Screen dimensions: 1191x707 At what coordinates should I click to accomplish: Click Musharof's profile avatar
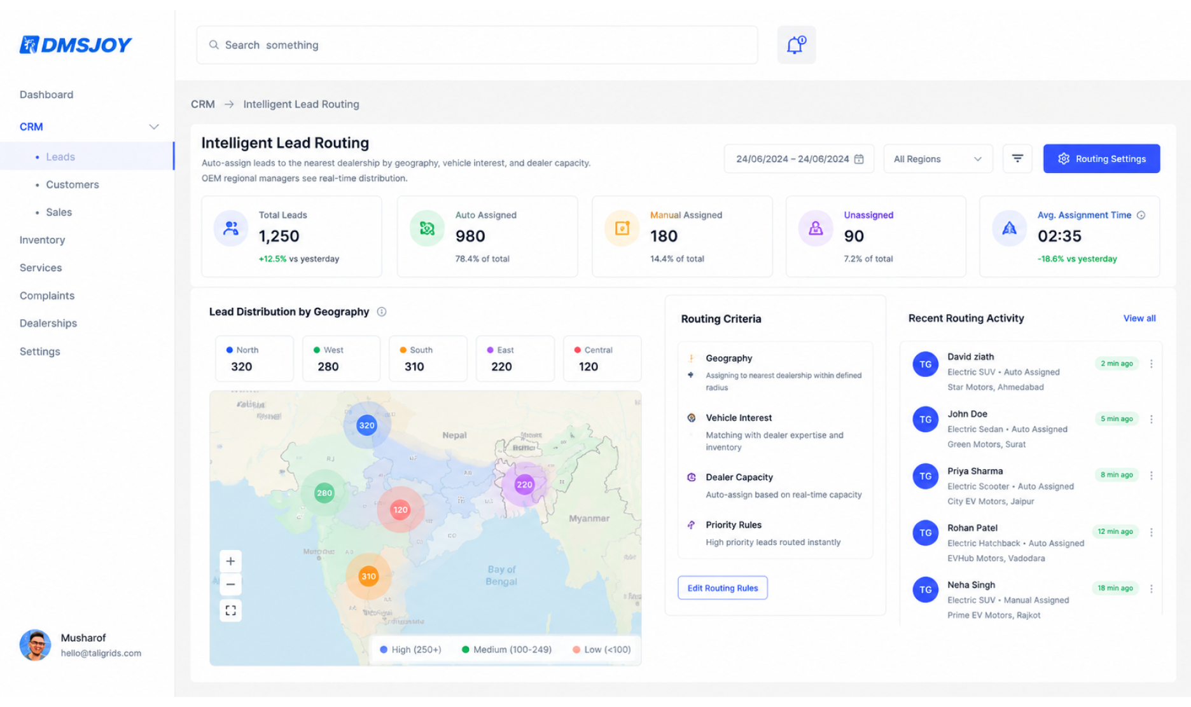(35, 645)
